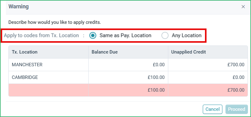The width and height of the screenshot is (251, 117).
Task: Click 'Apply to codes from Tx. Location' label
Action: tap(41, 35)
